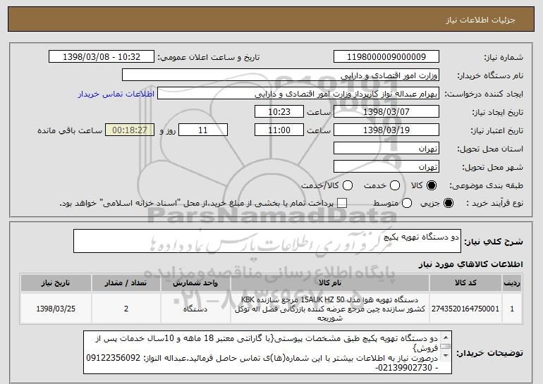Click the need number field 1198000009000009

[386, 57]
